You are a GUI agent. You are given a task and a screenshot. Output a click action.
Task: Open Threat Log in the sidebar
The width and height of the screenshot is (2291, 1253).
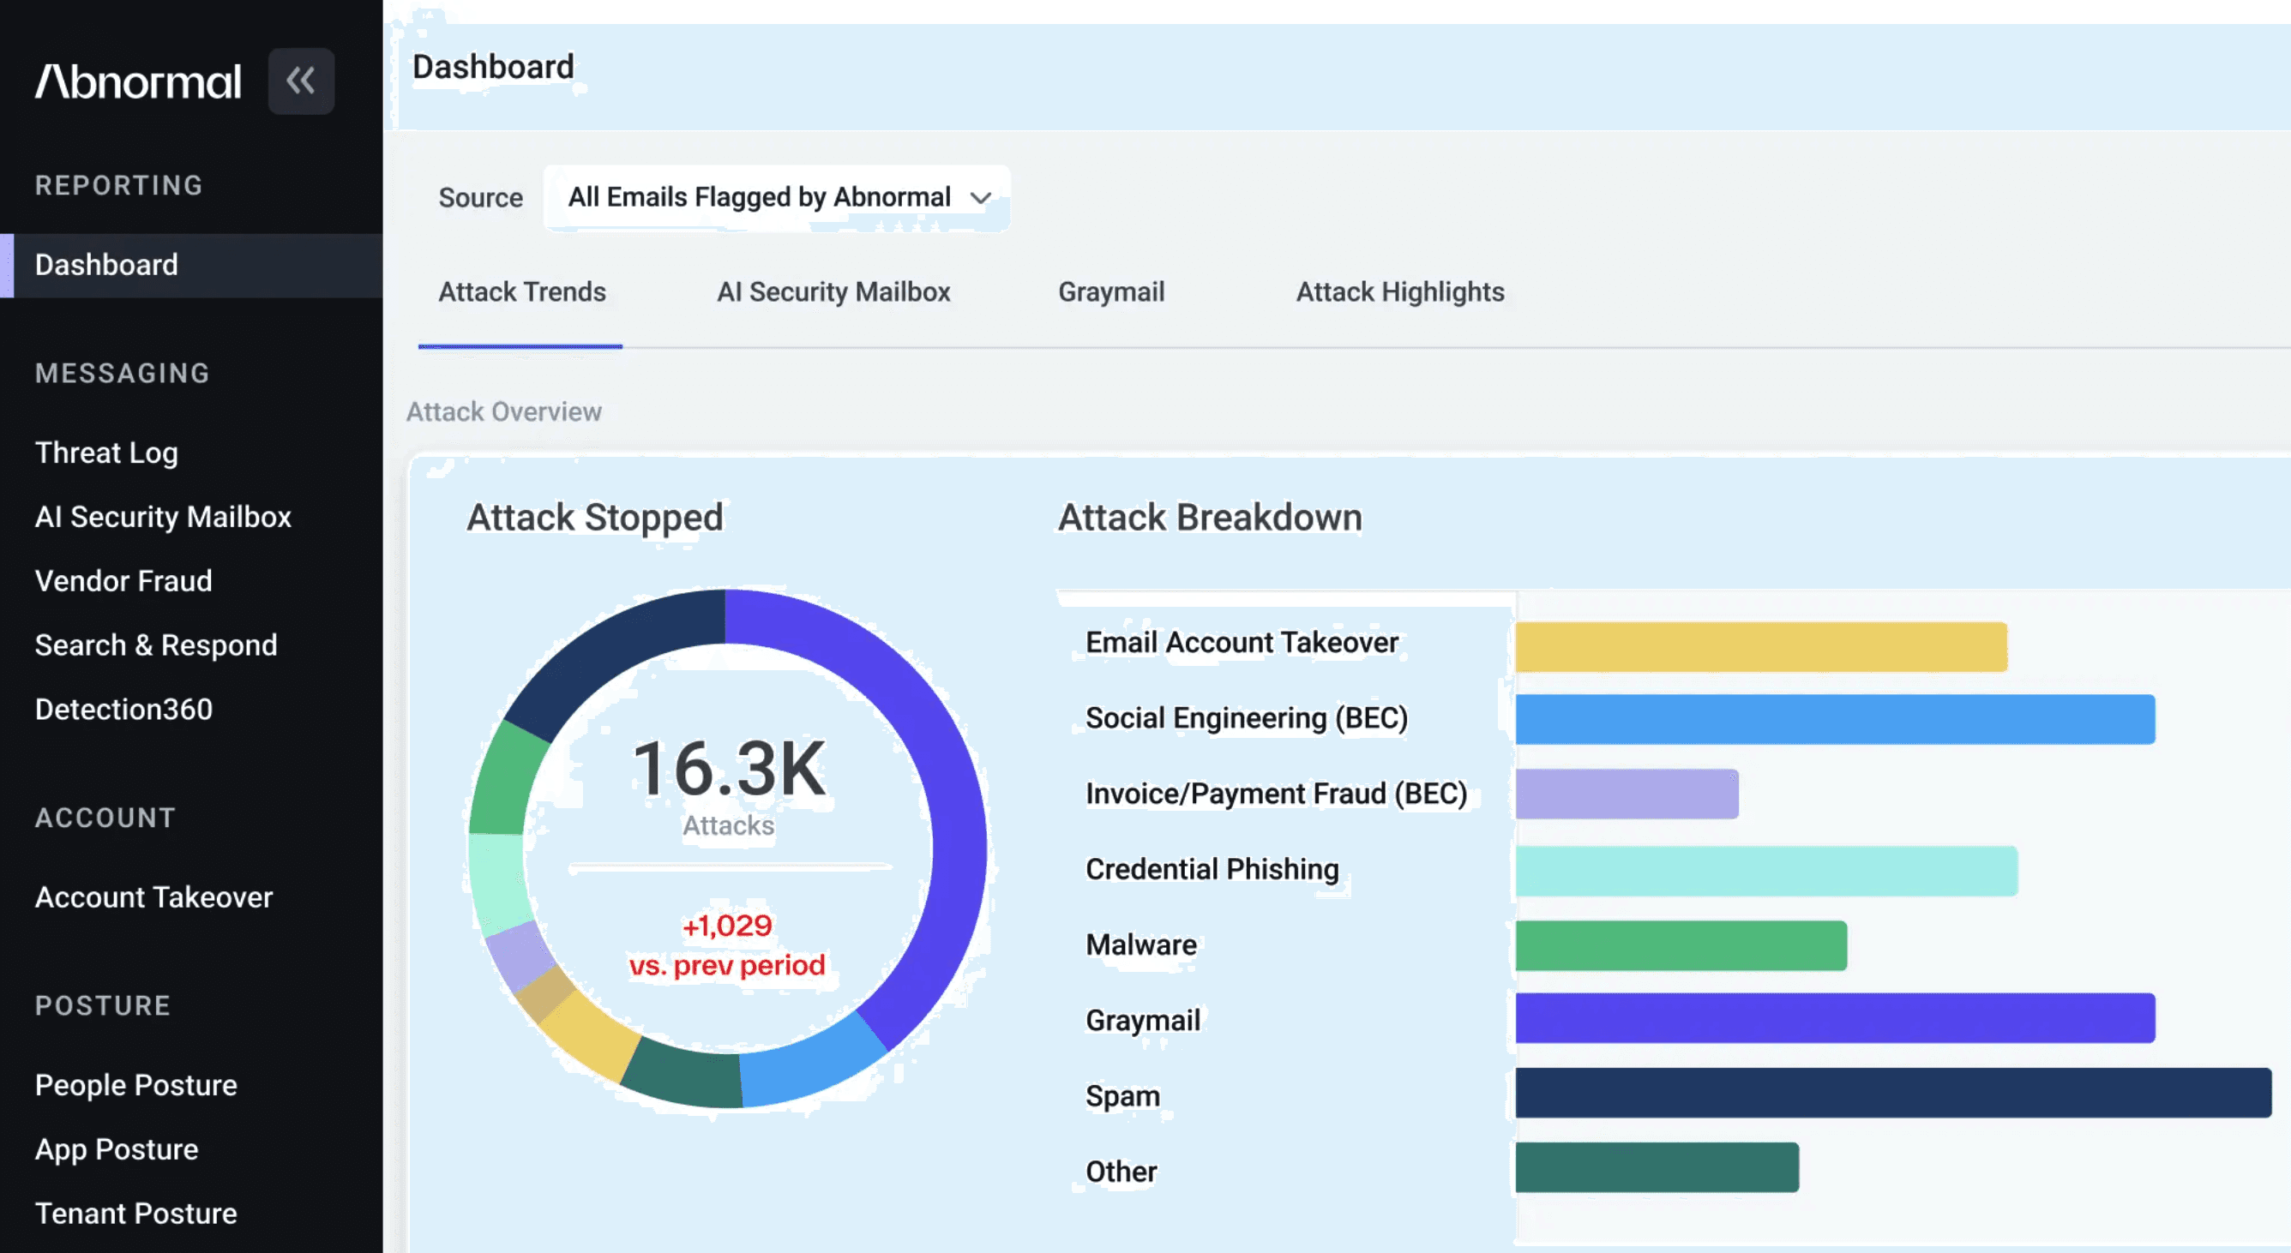click(x=106, y=453)
